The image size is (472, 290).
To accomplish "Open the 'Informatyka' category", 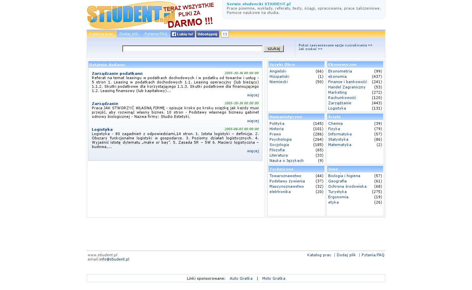I will (340, 134).
